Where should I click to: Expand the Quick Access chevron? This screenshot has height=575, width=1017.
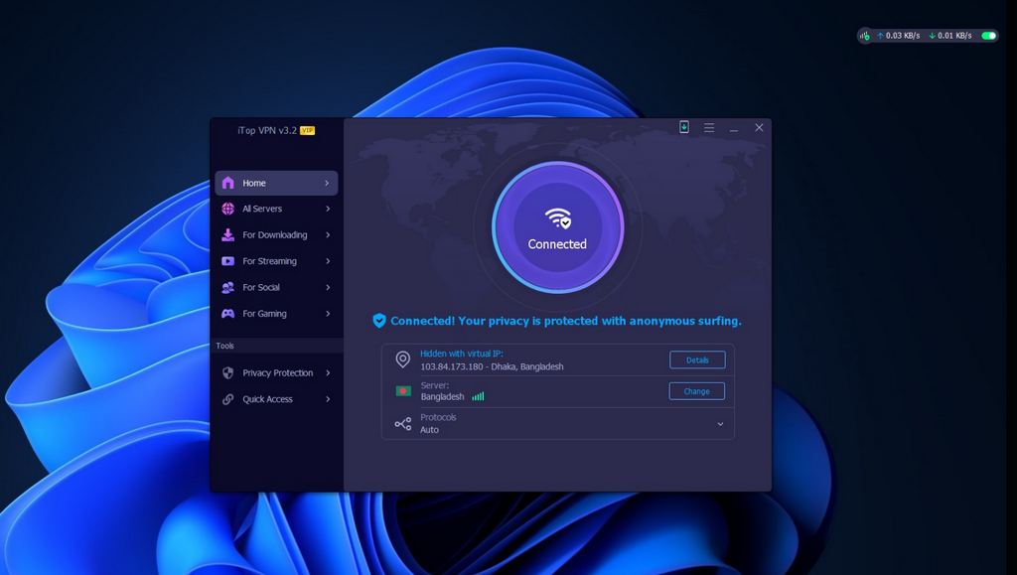tap(328, 399)
